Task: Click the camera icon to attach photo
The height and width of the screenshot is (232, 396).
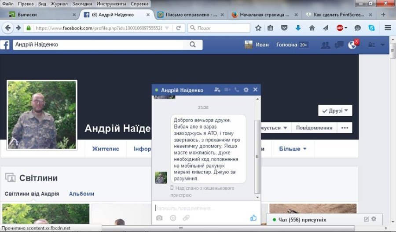Action: tap(159, 218)
